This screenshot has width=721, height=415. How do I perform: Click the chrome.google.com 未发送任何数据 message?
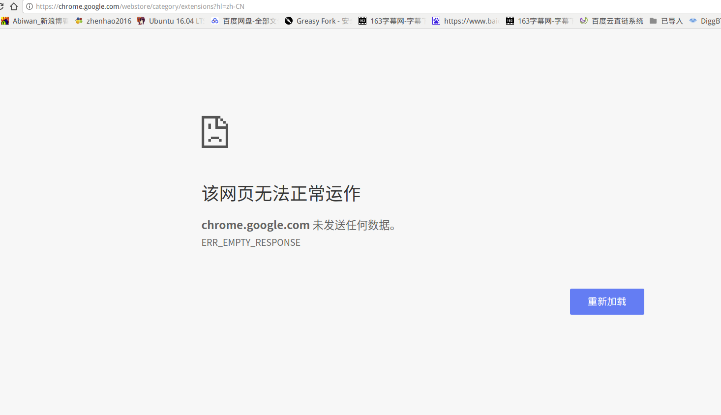[299, 225]
